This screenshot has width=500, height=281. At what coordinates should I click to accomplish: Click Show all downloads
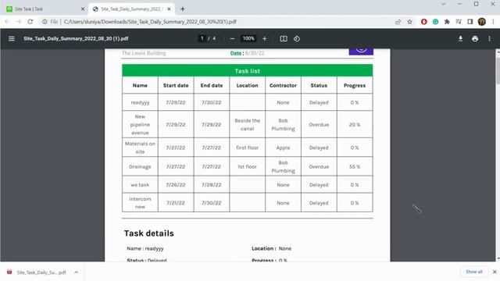tap(474, 272)
